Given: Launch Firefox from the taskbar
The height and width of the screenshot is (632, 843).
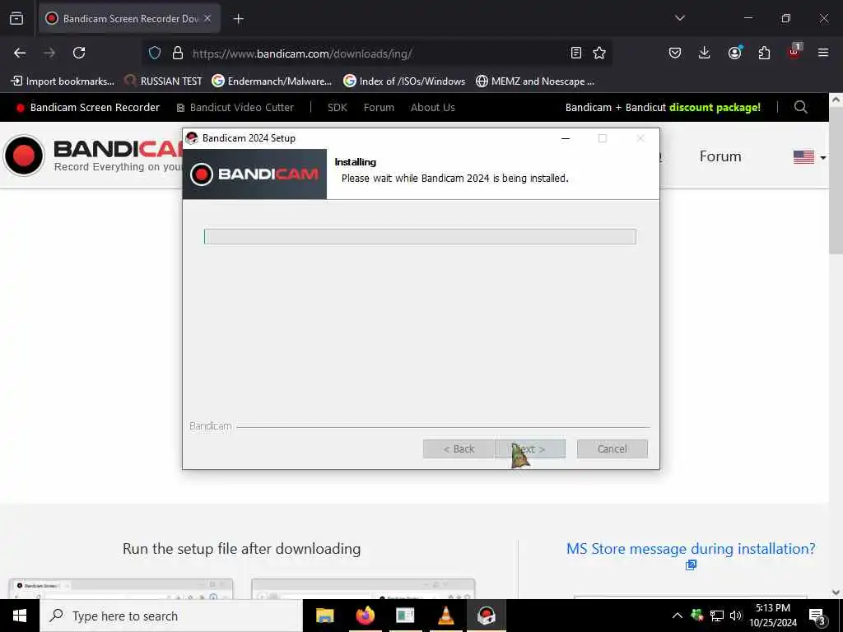Looking at the screenshot, I should coord(365,616).
